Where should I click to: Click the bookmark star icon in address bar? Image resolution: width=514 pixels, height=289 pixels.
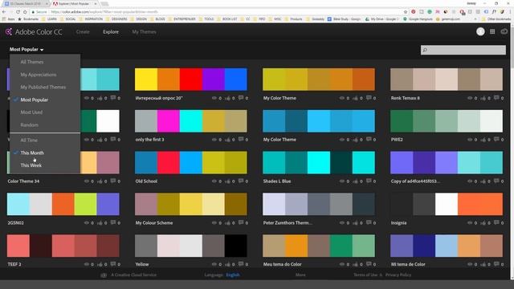point(406,12)
